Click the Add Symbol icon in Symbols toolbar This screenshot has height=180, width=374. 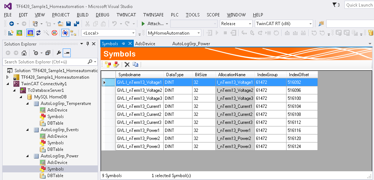108,64
